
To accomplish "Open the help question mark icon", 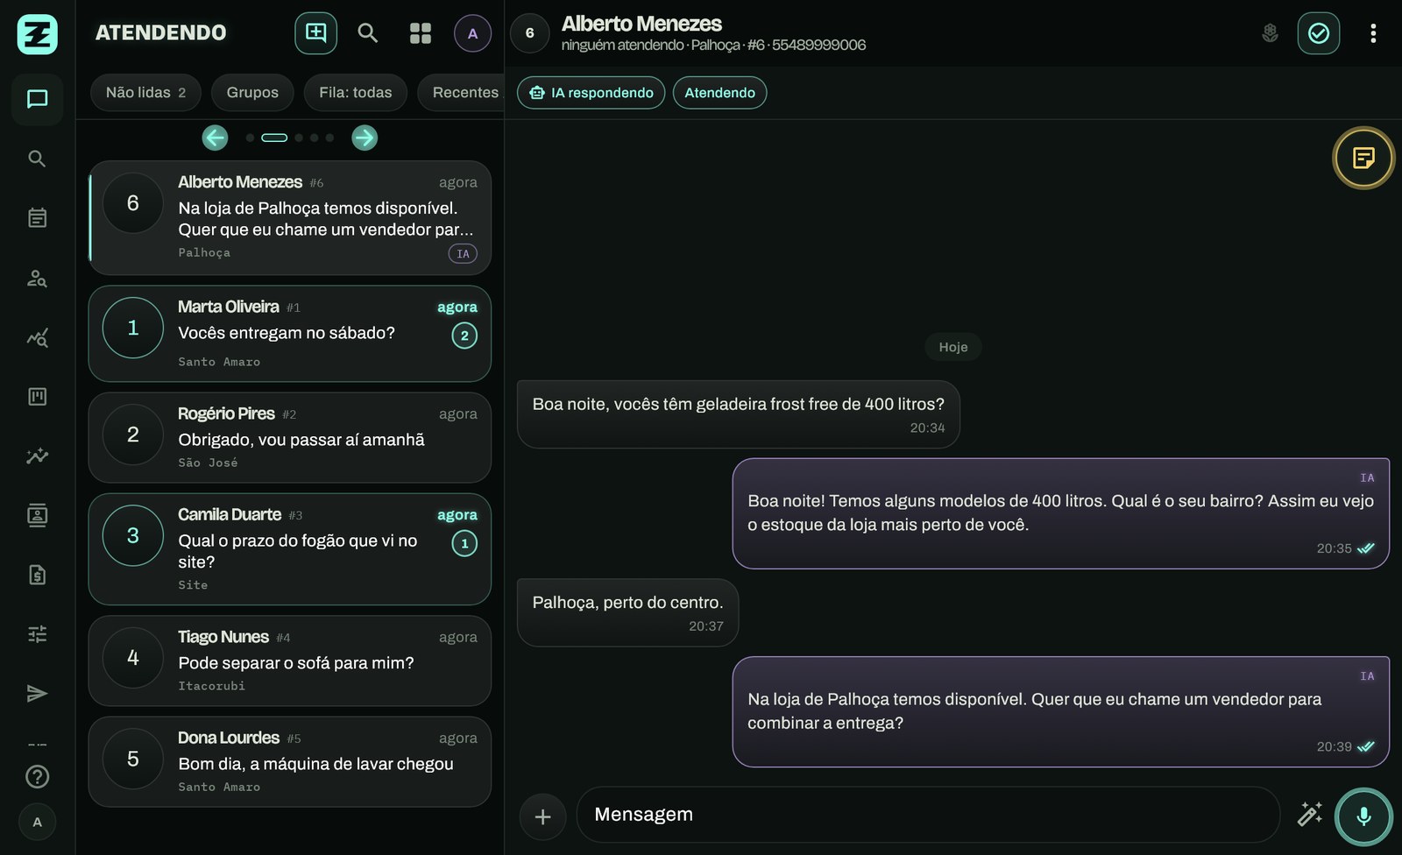I will pyautogui.click(x=37, y=777).
